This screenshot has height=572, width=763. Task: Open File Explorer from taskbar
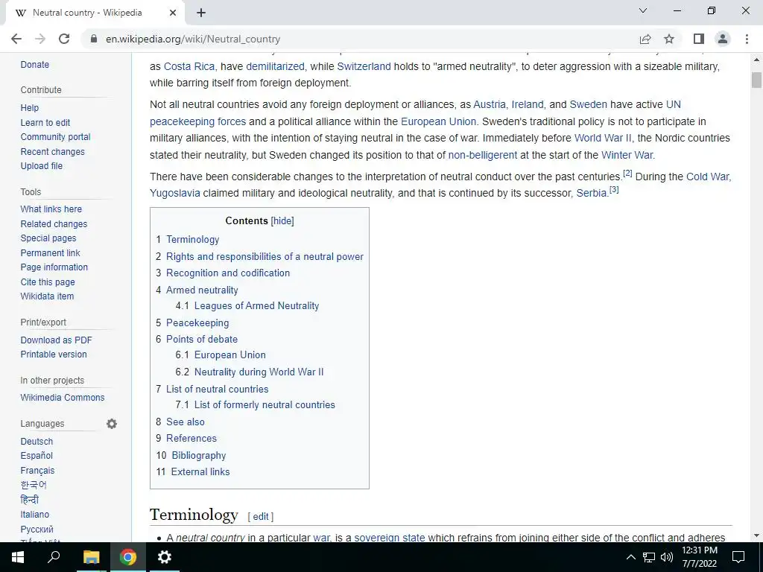coord(91,557)
